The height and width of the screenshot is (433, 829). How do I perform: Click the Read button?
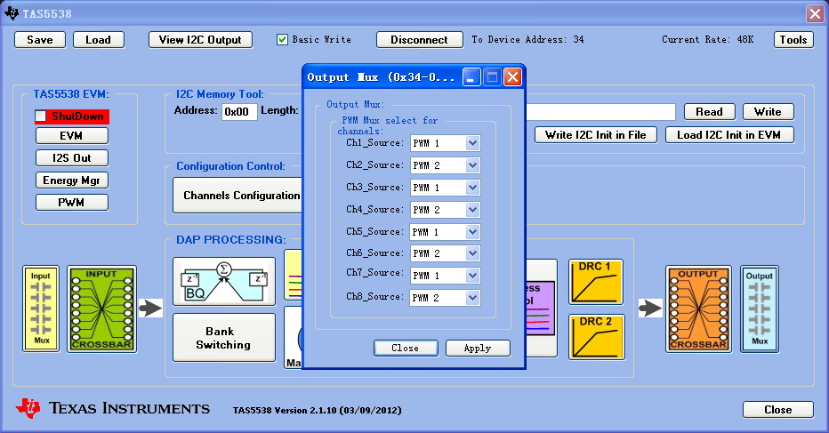[709, 111]
